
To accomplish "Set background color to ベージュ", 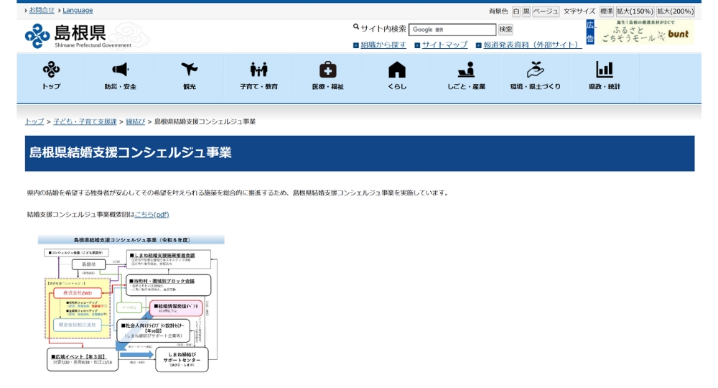I will pyautogui.click(x=546, y=11).
